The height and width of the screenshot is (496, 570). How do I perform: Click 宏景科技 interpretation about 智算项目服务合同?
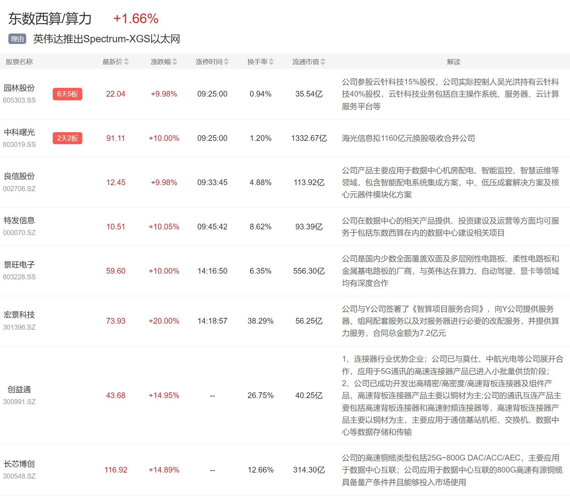click(x=450, y=321)
